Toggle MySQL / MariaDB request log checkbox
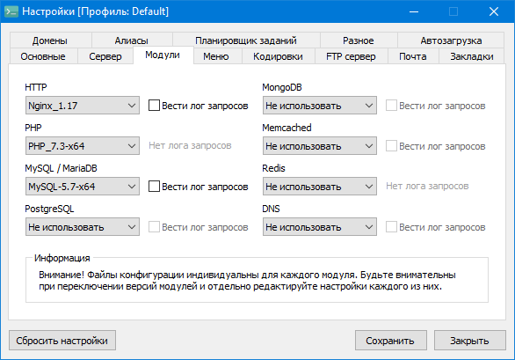This screenshot has width=515, height=360. [x=154, y=187]
